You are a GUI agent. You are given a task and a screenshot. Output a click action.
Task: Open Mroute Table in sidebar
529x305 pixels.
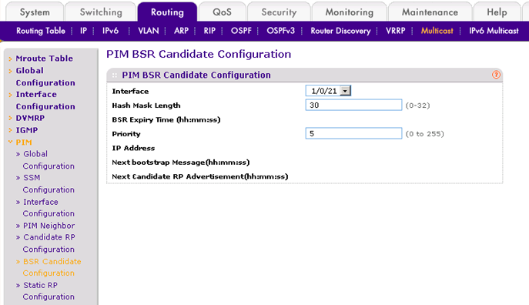(x=44, y=59)
